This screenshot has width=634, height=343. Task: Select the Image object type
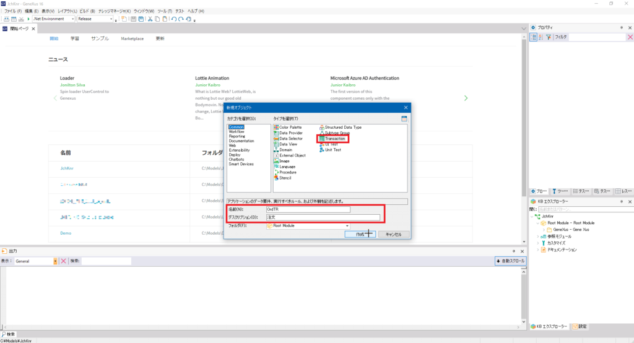coord(282,162)
